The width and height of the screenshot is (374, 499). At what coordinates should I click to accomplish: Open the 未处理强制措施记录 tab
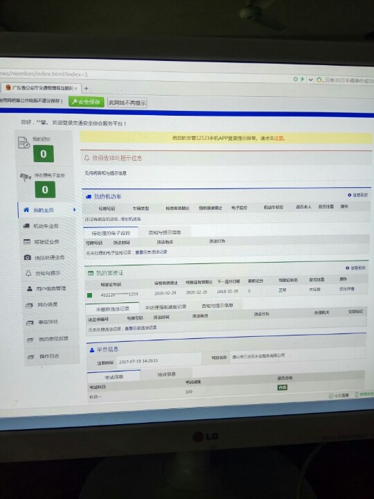coord(166,307)
